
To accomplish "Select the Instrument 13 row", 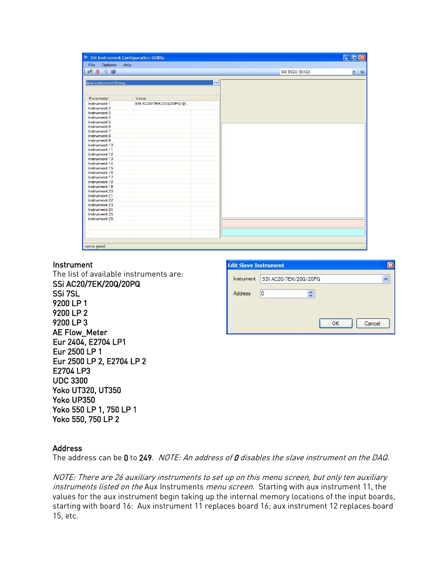I will (152, 159).
